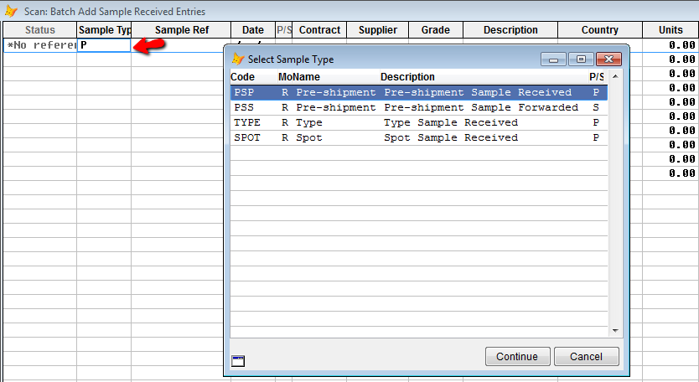Maximize the Select Sample Type dialog
The image size is (699, 382).
coord(581,59)
